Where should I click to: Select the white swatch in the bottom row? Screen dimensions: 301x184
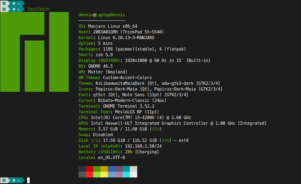(x=133, y=174)
